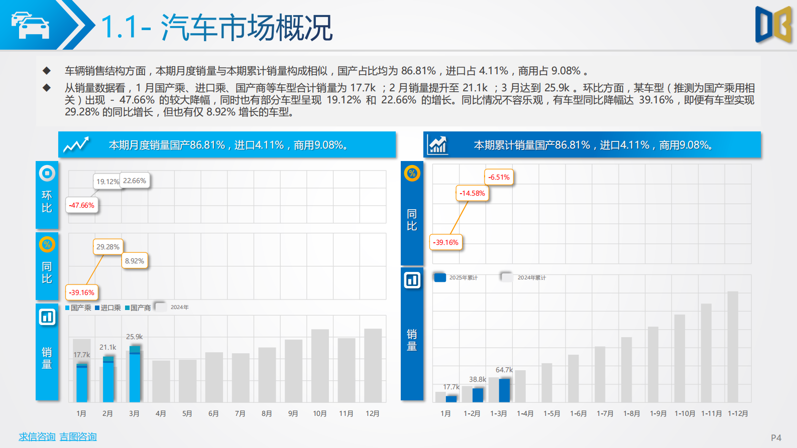
Task: Click the car icon in the title banner
Action: pos(30,25)
